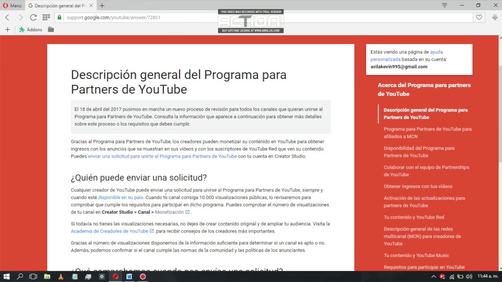
Task: Open the Windows Start menu
Action: click(7, 277)
